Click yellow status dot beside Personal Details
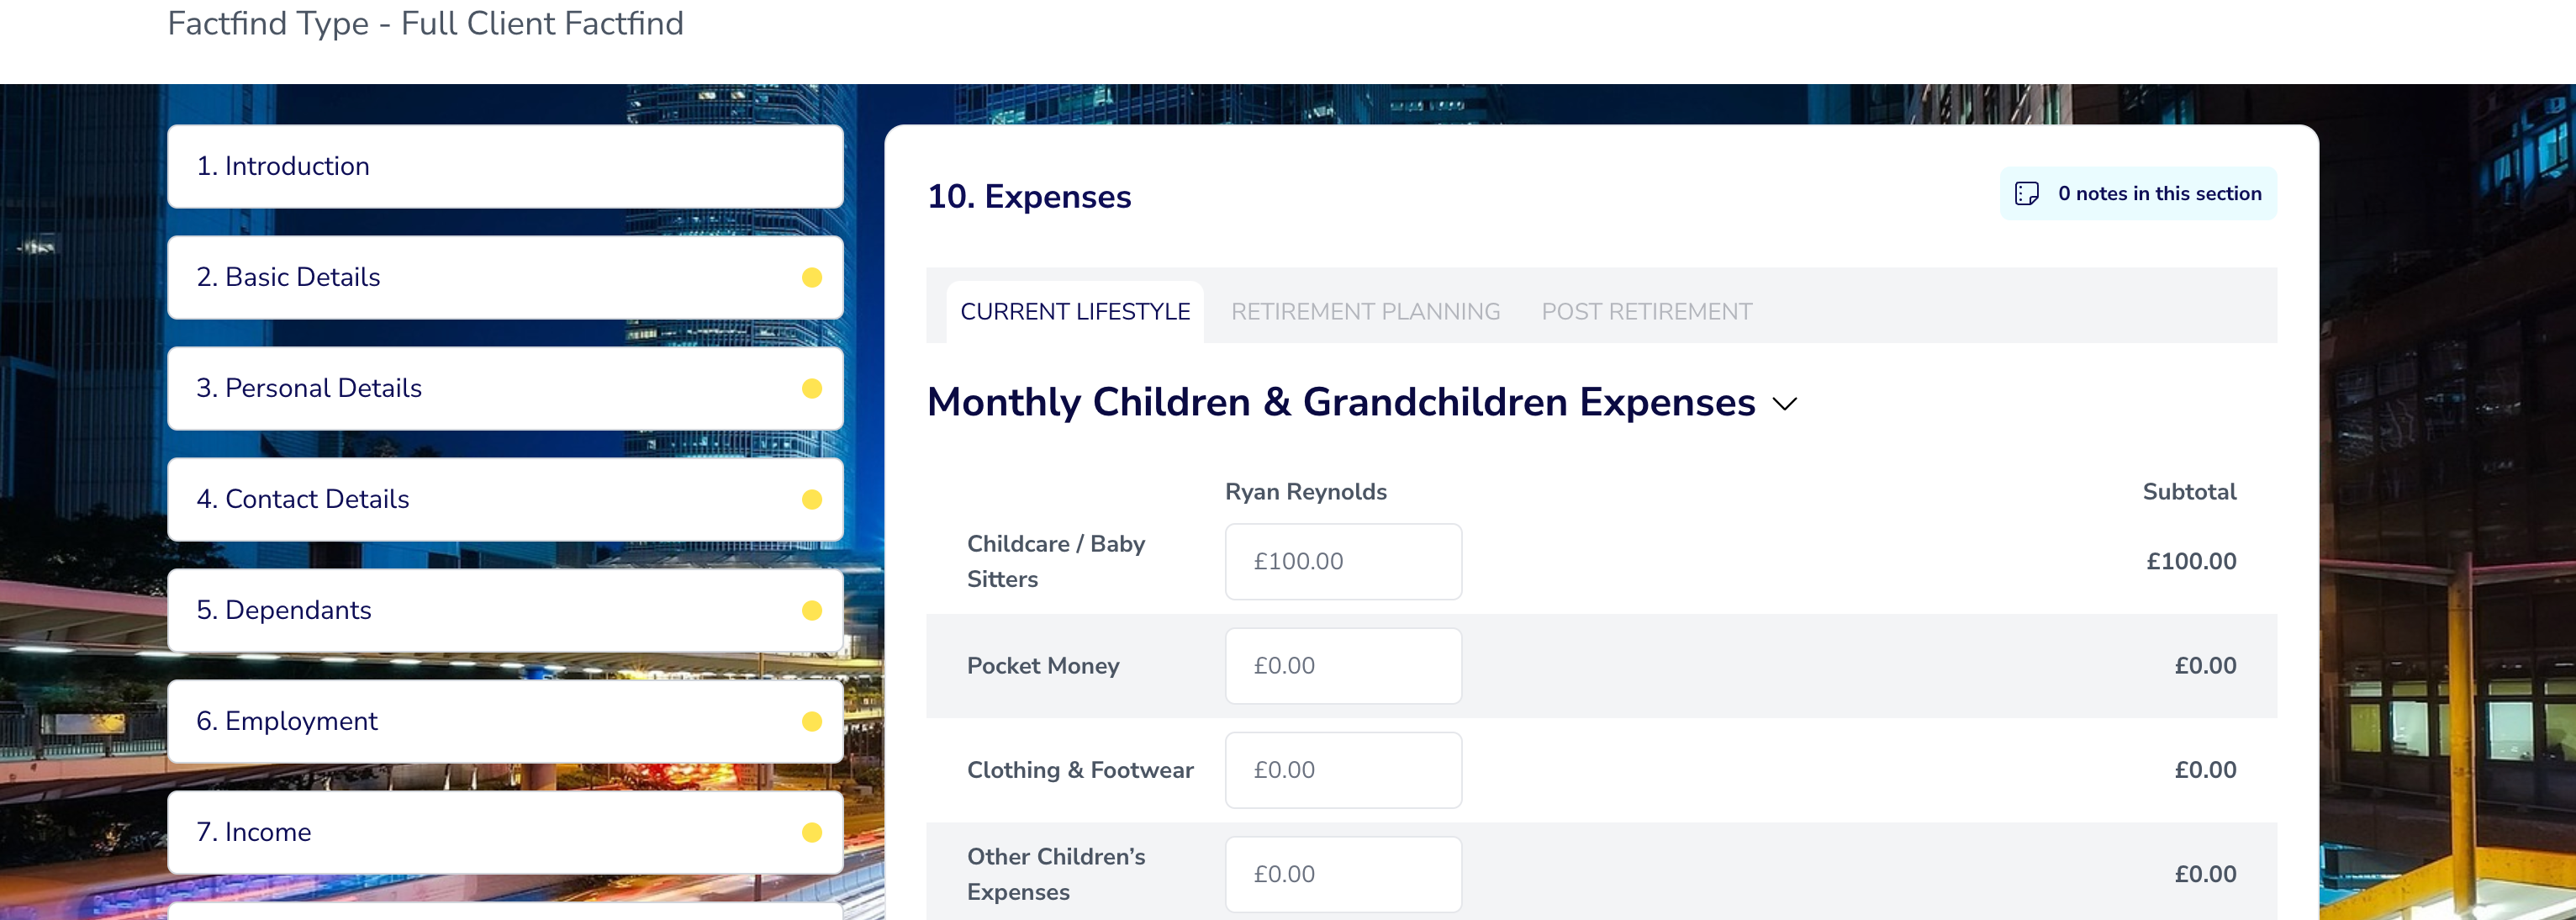Viewport: 2576px width, 920px height. [x=812, y=389]
